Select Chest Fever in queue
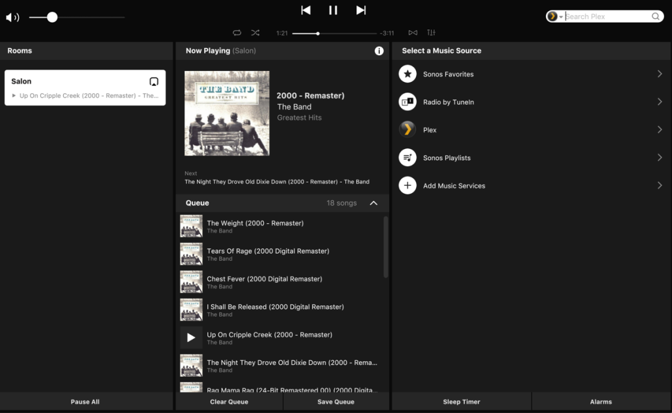The width and height of the screenshot is (672, 413). tap(280, 282)
